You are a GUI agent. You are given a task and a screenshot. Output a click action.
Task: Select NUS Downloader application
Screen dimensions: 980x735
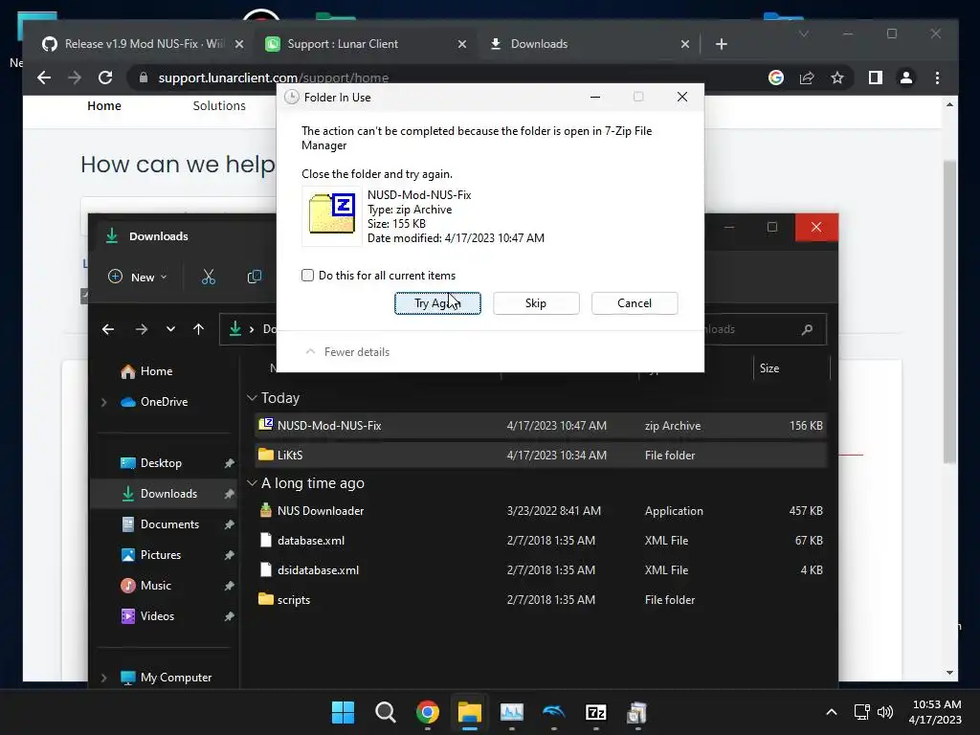click(x=541, y=511)
